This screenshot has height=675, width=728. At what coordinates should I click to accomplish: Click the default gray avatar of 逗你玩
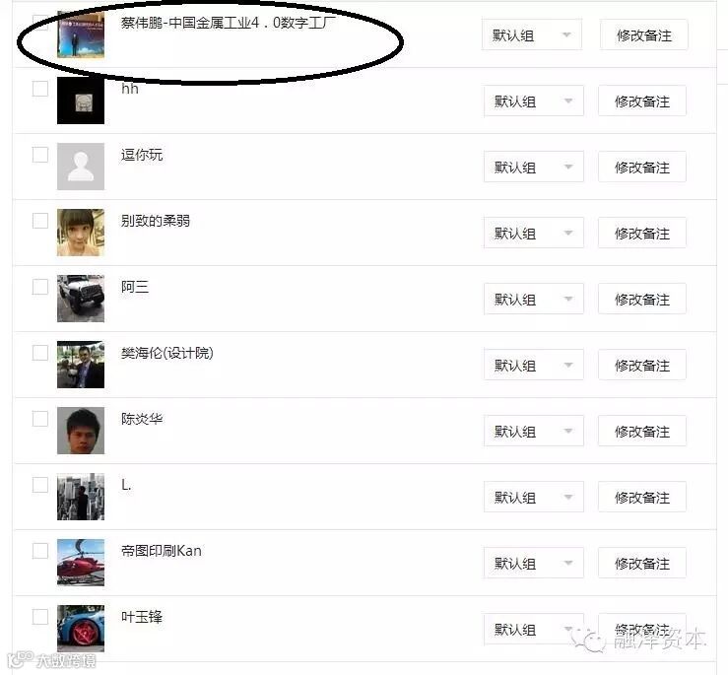[x=81, y=167]
